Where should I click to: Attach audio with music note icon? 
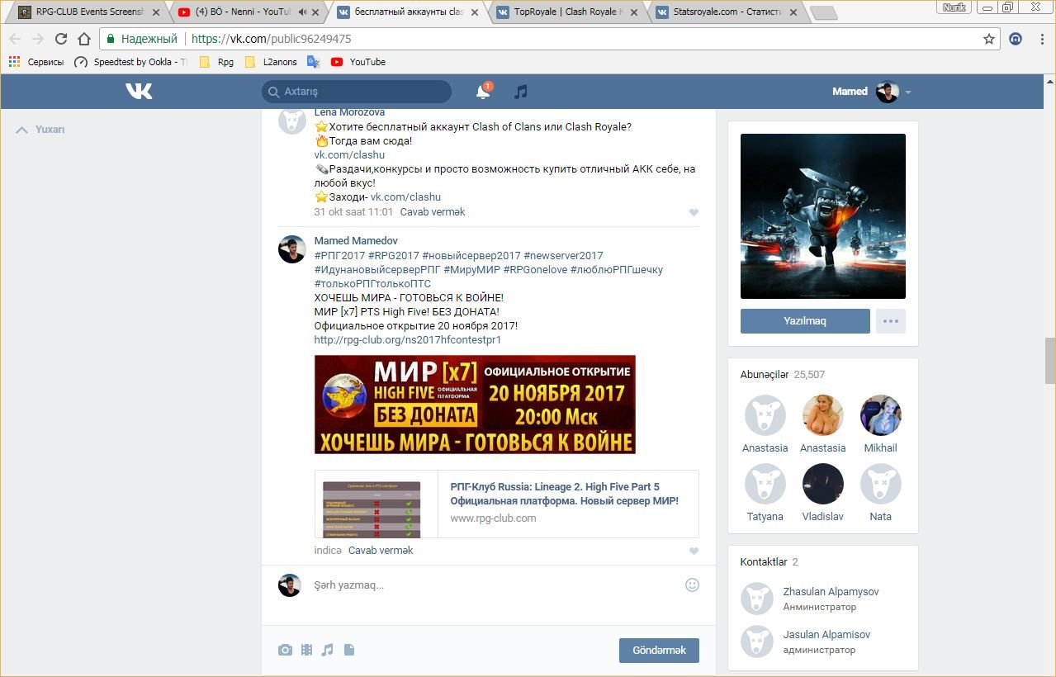click(x=327, y=651)
